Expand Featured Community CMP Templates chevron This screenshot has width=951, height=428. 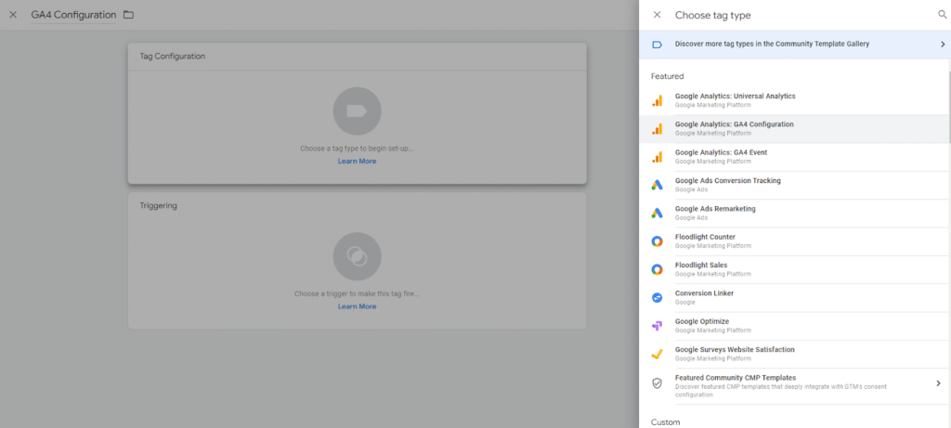tap(938, 383)
